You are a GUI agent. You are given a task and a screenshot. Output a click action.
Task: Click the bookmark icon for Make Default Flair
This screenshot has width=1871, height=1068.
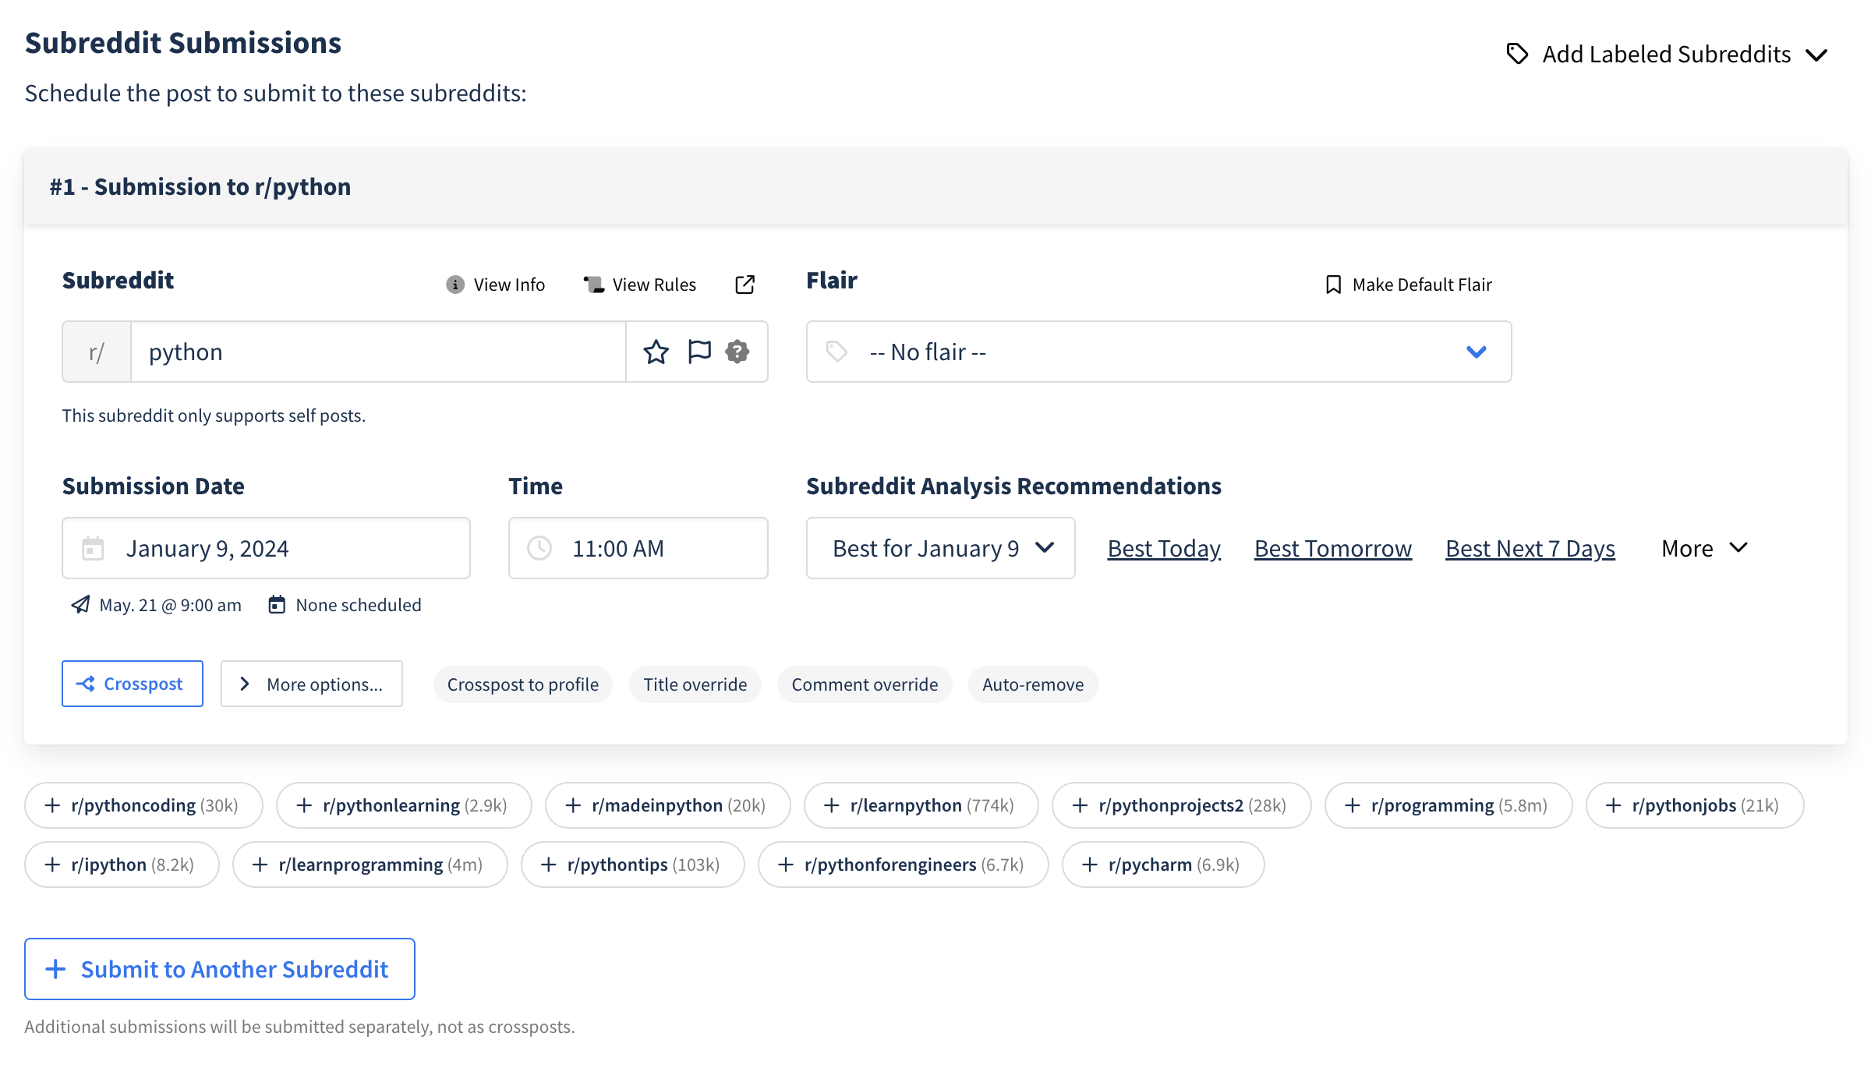pyautogui.click(x=1333, y=285)
